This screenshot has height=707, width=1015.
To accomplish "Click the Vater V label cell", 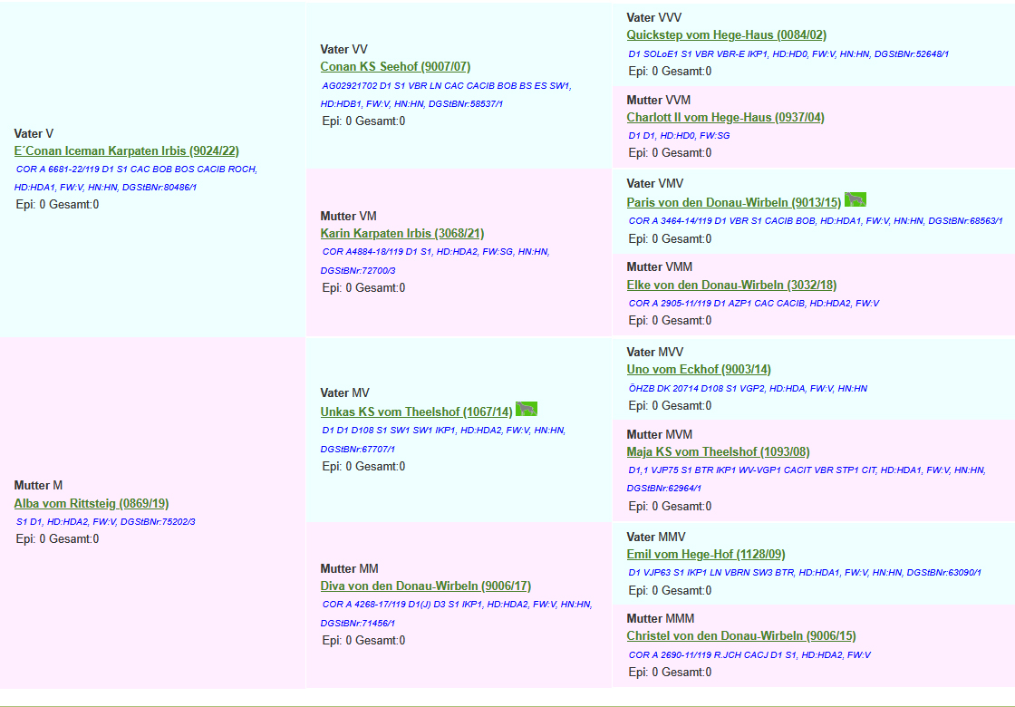I will pyautogui.click(x=34, y=133).
